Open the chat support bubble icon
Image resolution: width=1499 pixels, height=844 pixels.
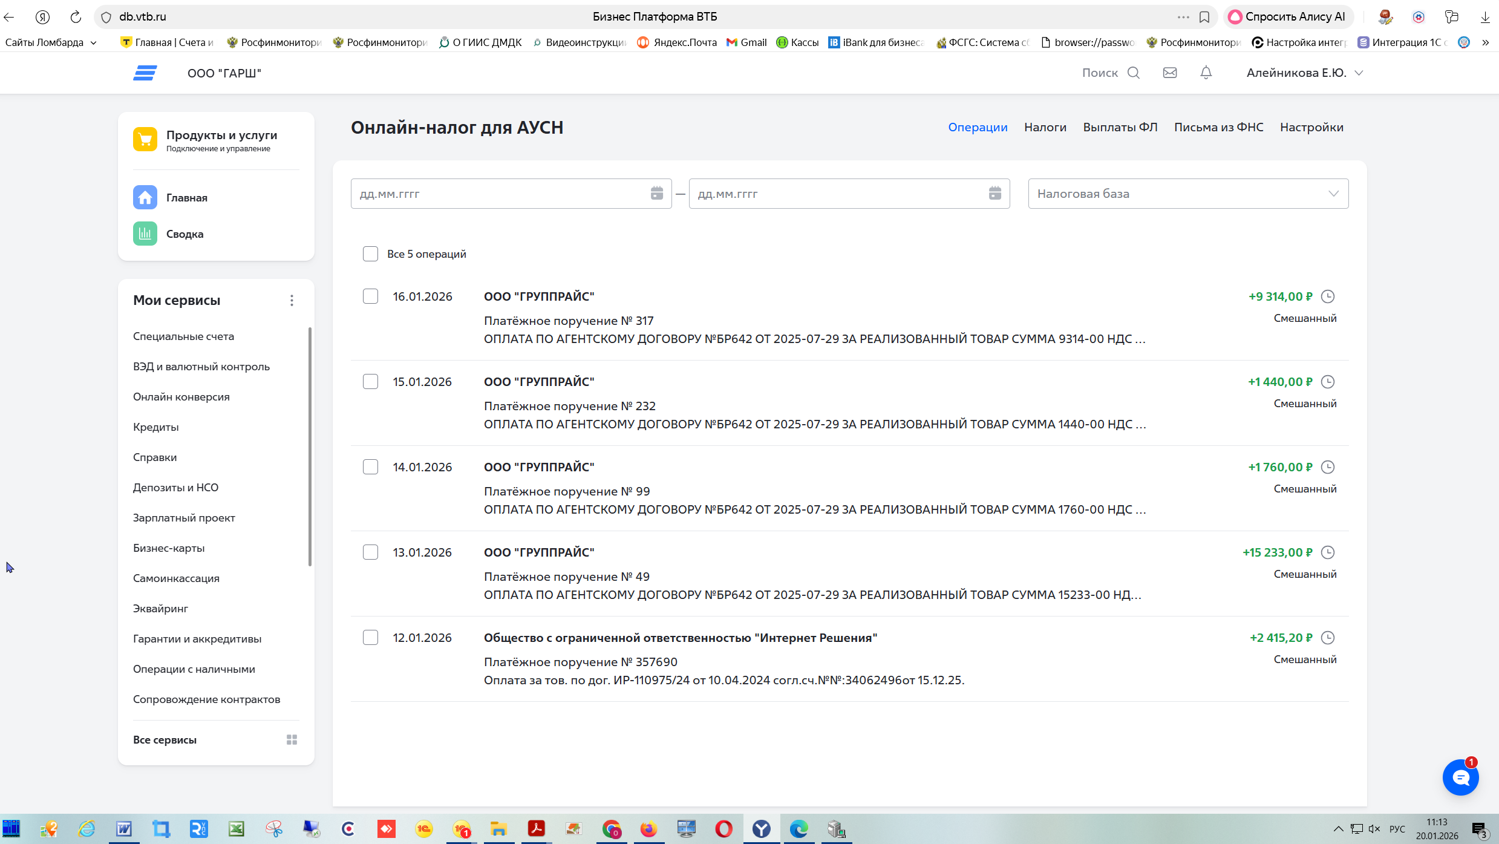click(1460, 777)
